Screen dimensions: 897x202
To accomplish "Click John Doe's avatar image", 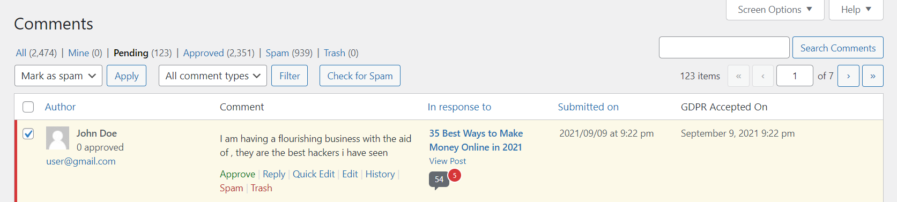I will (x=57, y=138).
